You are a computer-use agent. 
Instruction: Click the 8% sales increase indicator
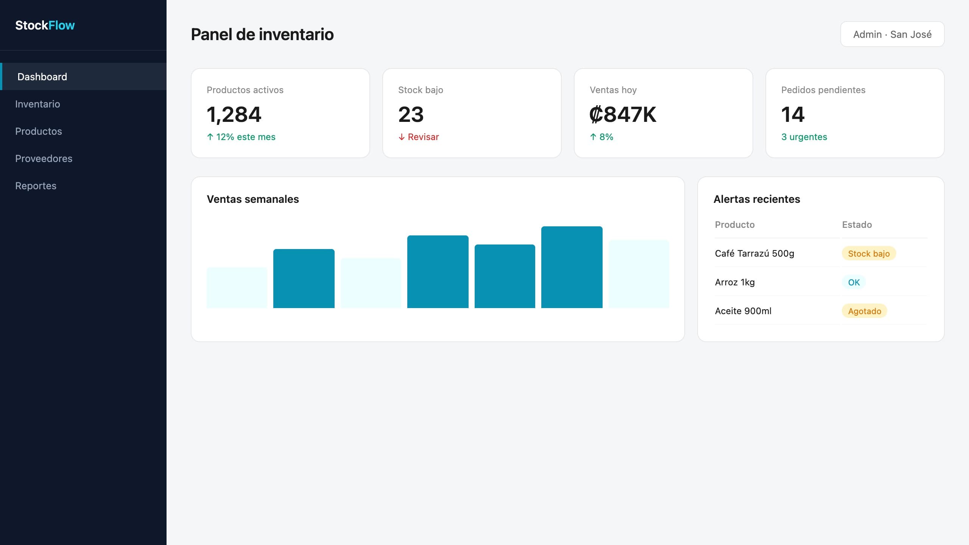(x=601, y=137)
